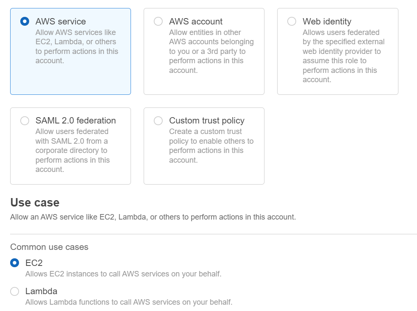Image resolution: width=417 pixels, height=311 pixels.
Task: Click the 'SAML 2.0 federation' title text
Action: point(76,121)
